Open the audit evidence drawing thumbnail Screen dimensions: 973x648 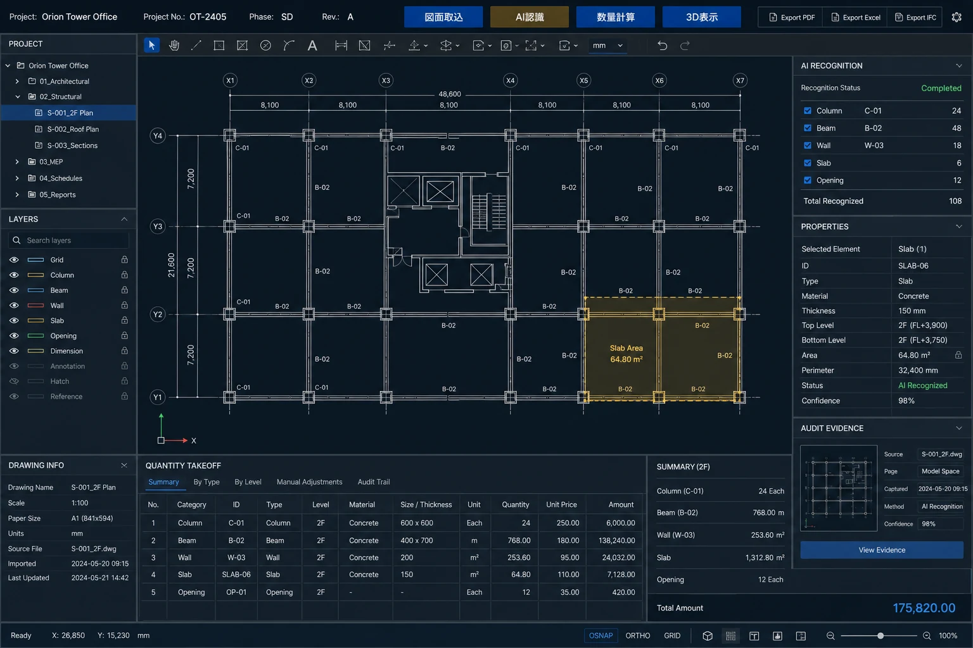839,488
